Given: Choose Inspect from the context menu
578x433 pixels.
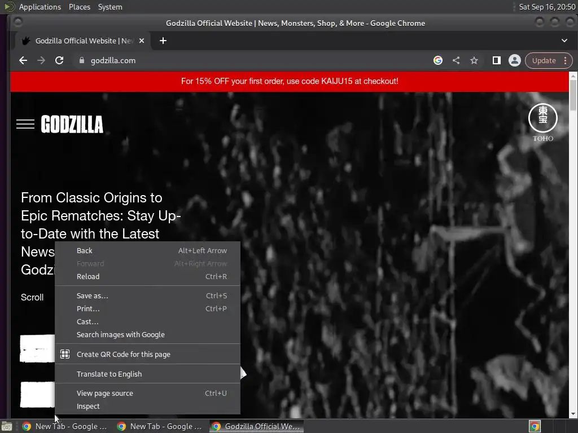Looking at the screenshot, I should tap(147, 406).
